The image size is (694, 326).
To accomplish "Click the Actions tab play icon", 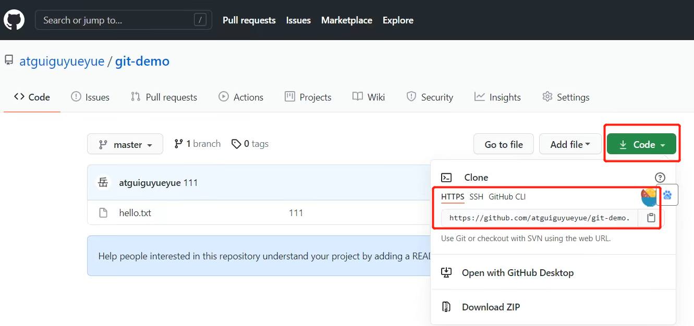I will [224, 96].
